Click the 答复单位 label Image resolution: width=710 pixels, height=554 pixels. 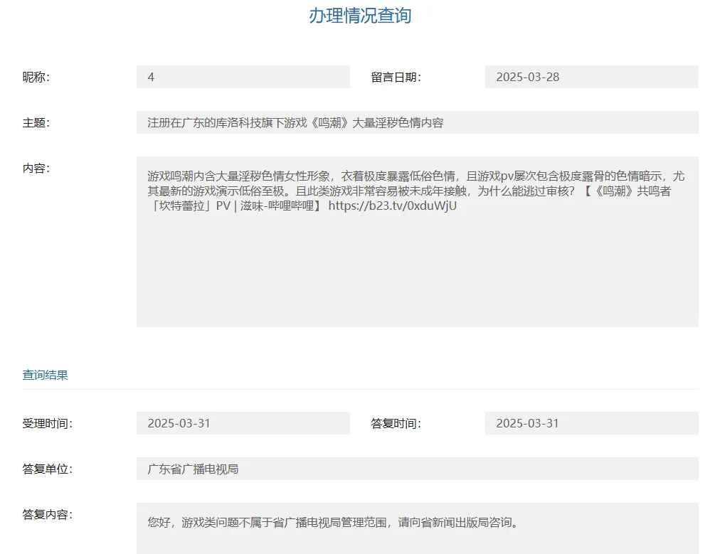click(48, 469)
